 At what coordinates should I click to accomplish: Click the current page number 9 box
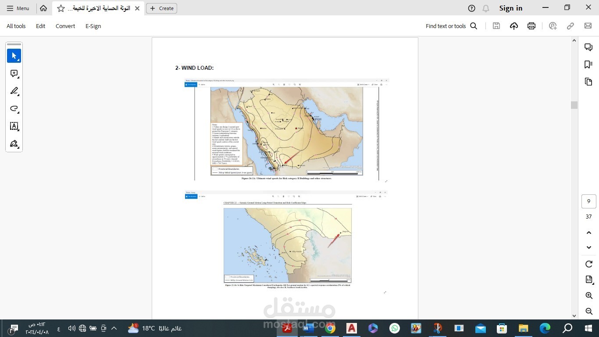pyautogui.click(x=589, y=201)
